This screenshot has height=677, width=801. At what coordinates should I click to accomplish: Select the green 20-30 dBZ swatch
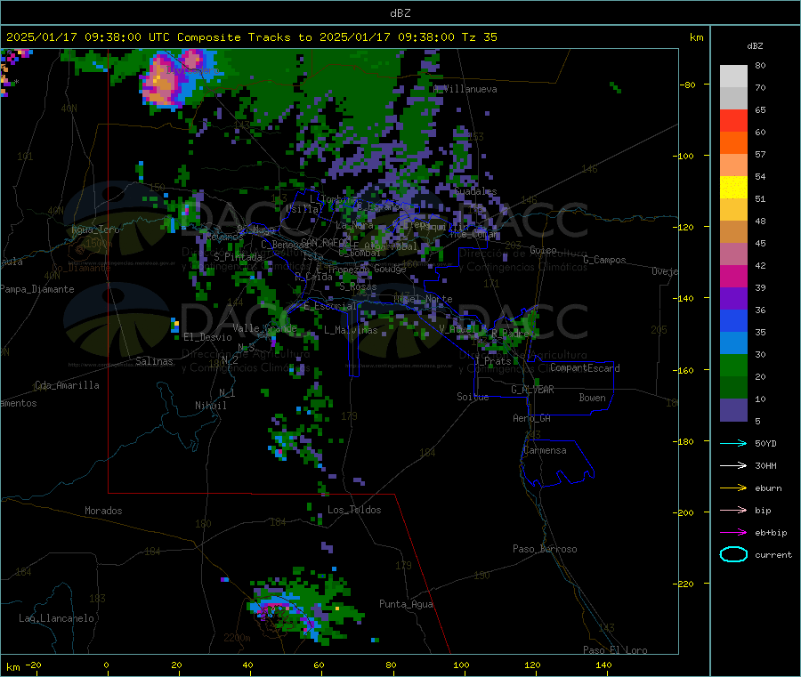point(733,365)
